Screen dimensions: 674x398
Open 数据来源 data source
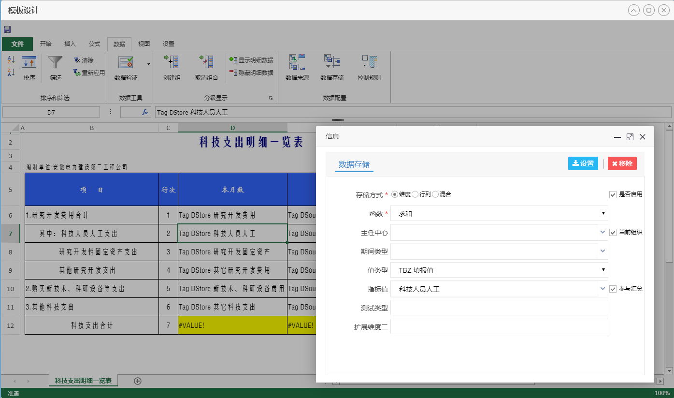click(x=297, y=68)
